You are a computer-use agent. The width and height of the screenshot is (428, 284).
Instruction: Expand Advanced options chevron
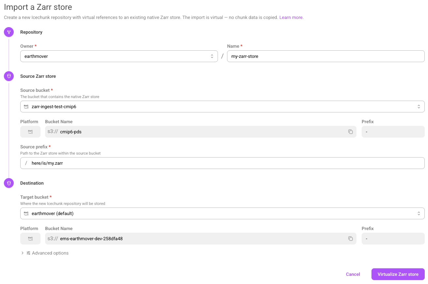point(23,253)
